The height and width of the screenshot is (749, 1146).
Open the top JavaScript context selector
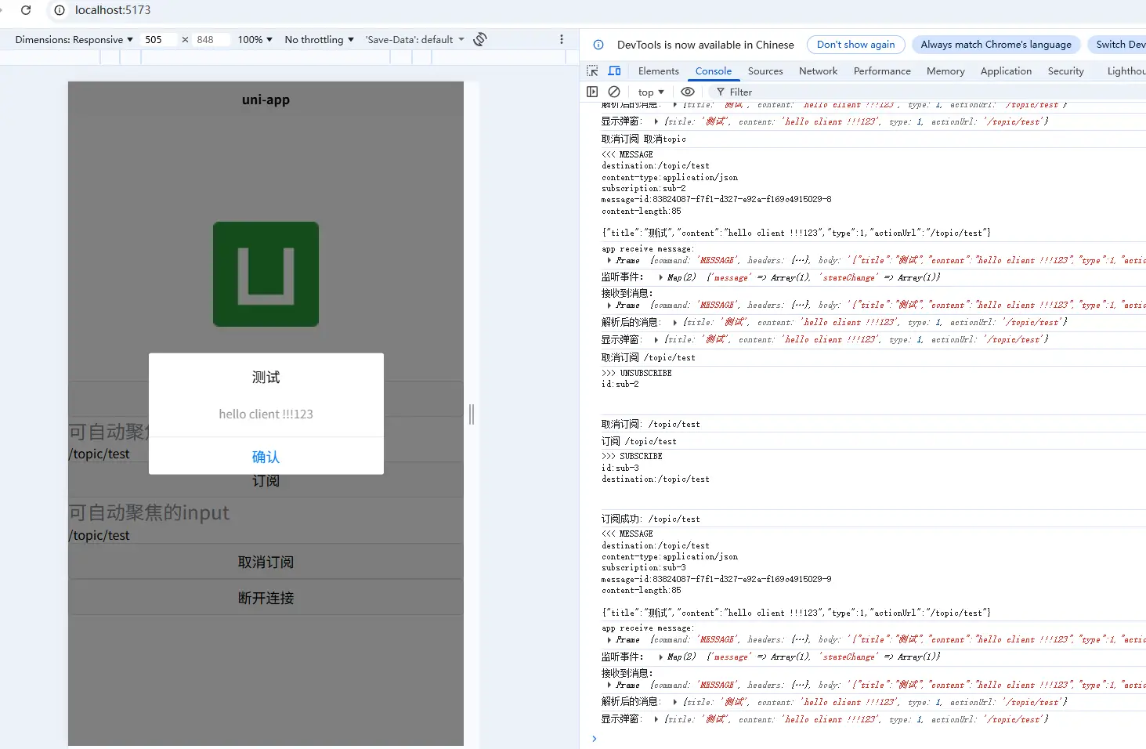(650, 92)
